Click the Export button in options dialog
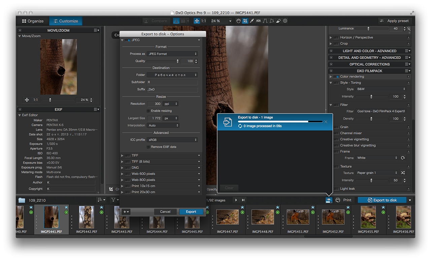Screen dimensions: 431x260 tap(191, 212)
